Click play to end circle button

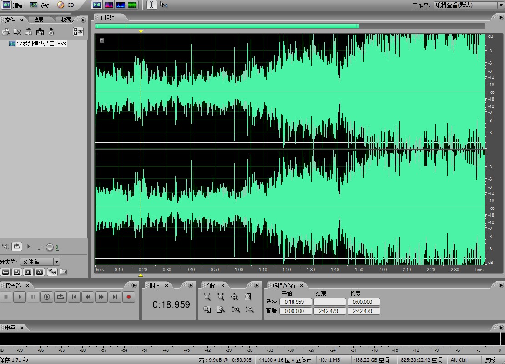click(47, 297)
